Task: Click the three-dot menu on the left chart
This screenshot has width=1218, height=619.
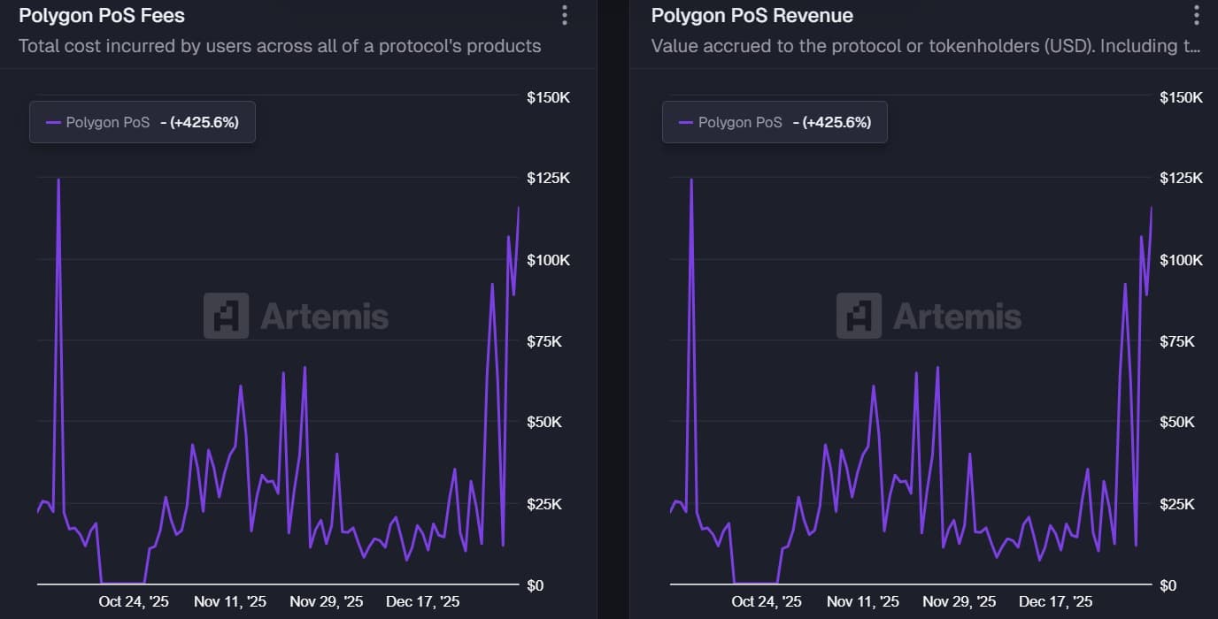Action: tap(564, 15)
